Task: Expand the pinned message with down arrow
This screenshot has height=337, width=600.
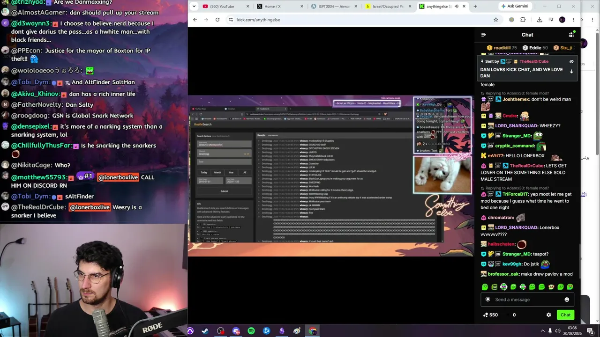Action: click(571, 72)
